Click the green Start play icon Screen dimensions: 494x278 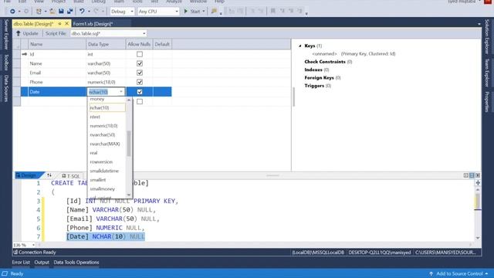[x=186, y=12]
